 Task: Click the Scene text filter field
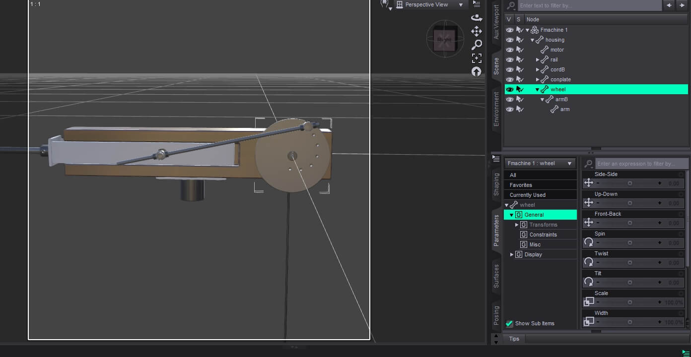tap(590, 5)
